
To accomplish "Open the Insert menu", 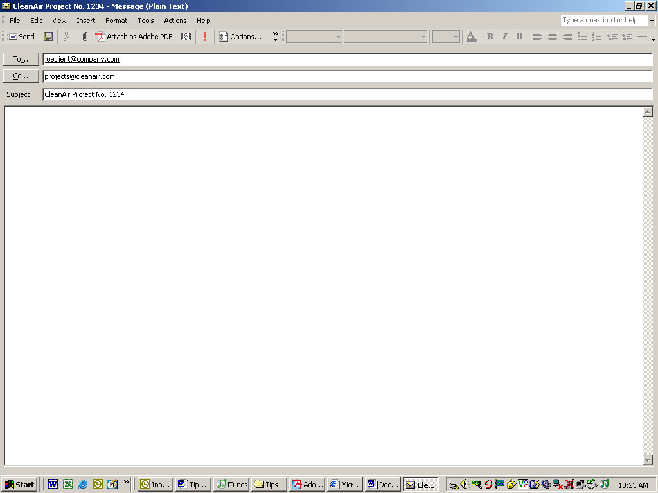I will [x=85, y=21].
